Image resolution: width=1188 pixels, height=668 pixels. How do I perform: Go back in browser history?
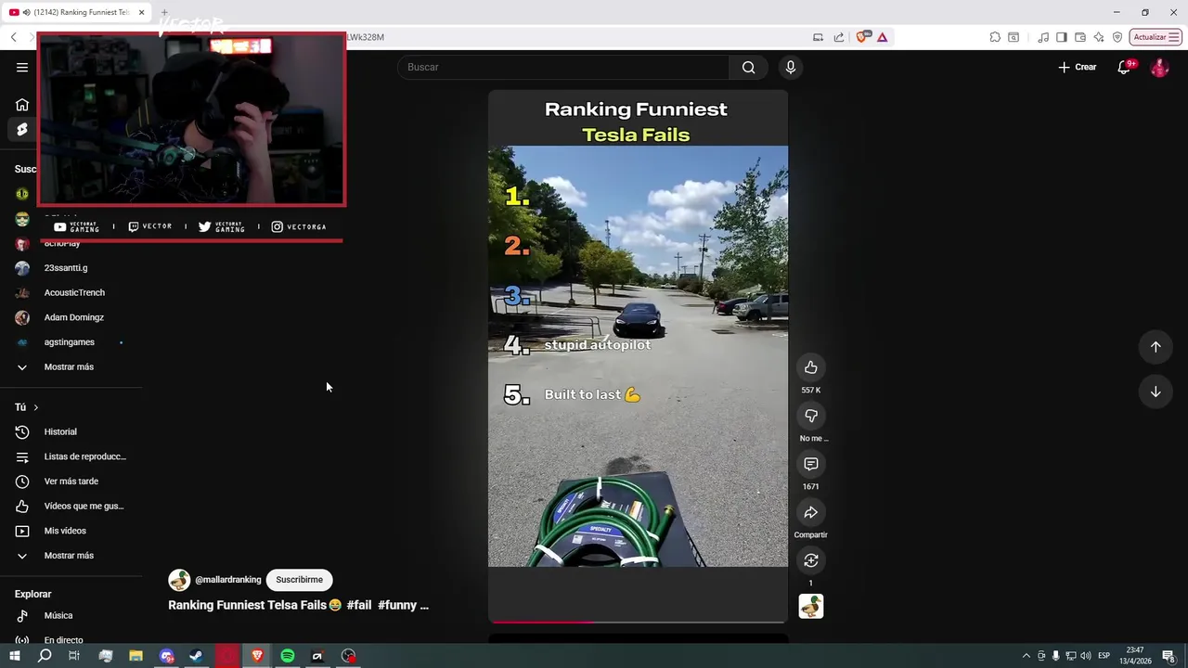pyautogui.click(x=14, y=37)
